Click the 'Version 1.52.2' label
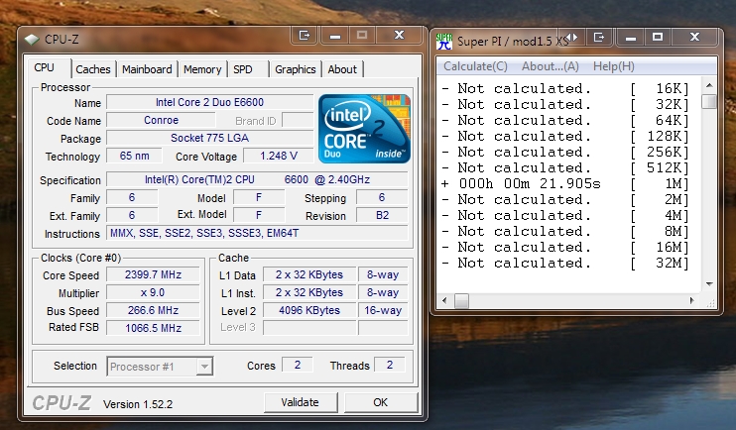736x430 pixels. click(138, 404)
